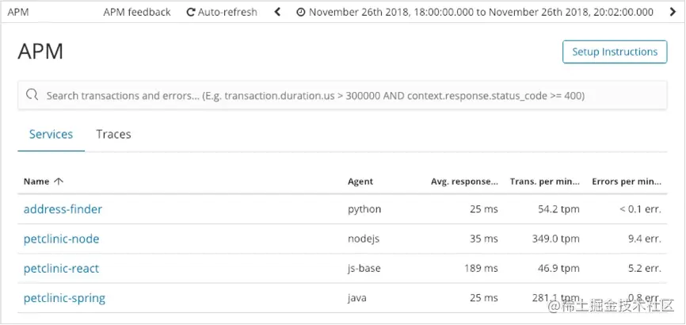Click the next time range chevron

tap(673, 12)
